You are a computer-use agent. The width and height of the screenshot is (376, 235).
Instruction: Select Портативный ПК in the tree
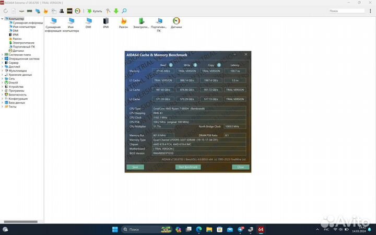(22, 46)
